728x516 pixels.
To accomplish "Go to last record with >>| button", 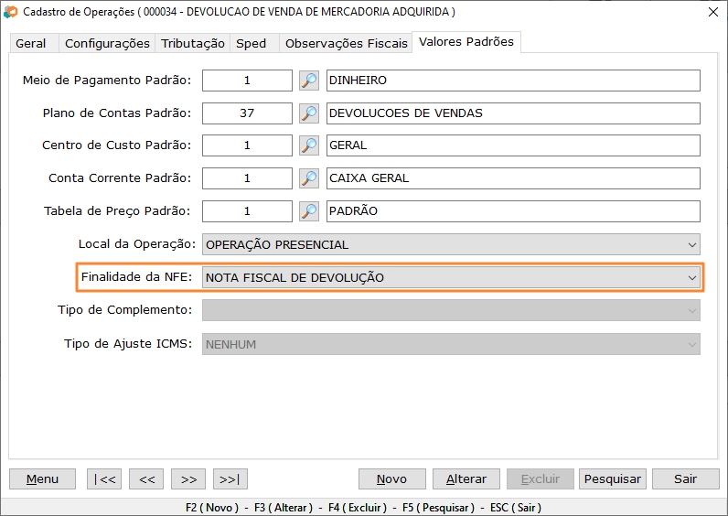I will point(230,478).
